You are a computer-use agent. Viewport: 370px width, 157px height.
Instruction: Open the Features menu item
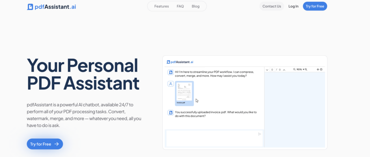tap(162, 6)
